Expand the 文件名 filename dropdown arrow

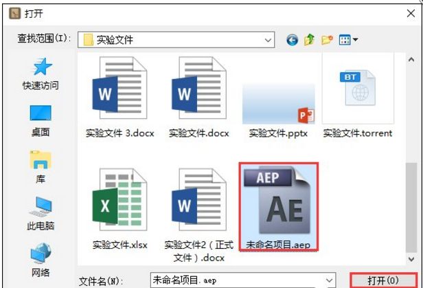pos(329,280)
